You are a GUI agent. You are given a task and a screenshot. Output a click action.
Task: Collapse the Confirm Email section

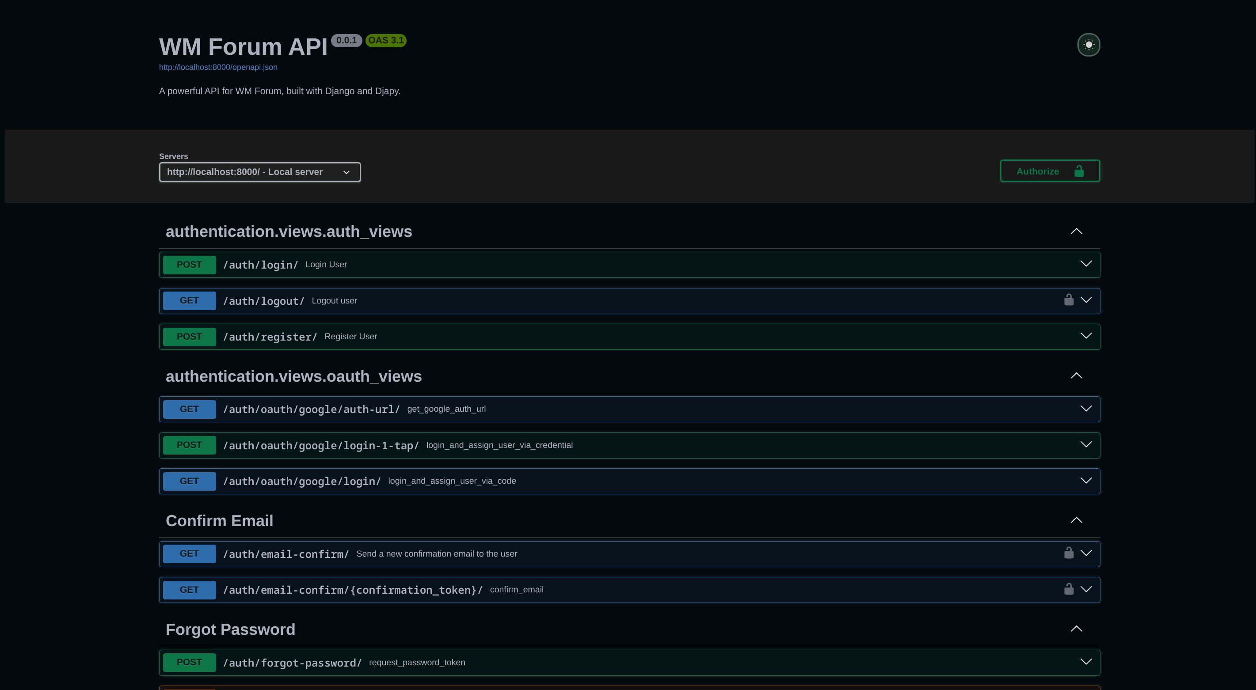(x=1076, y=520)
